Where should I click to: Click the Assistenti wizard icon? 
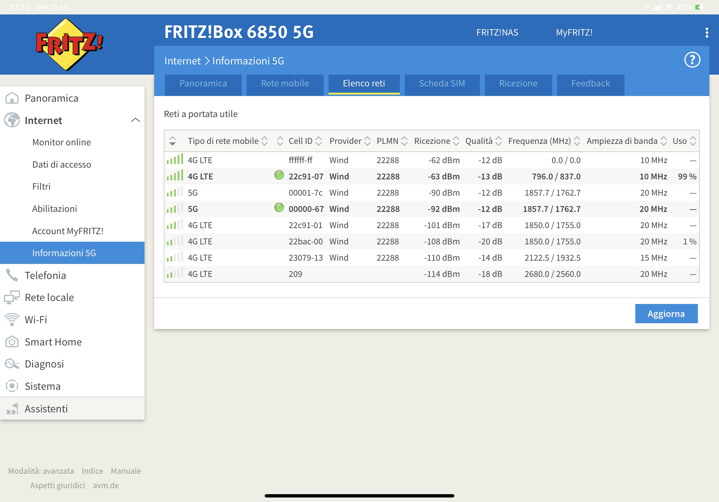[12, 409]
